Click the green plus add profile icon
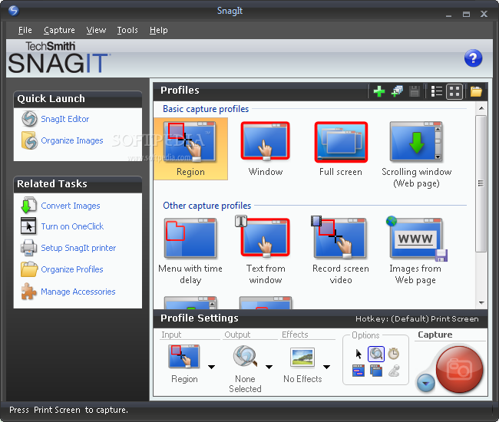Viewport: 499px width, 422px height. [379, 91]
